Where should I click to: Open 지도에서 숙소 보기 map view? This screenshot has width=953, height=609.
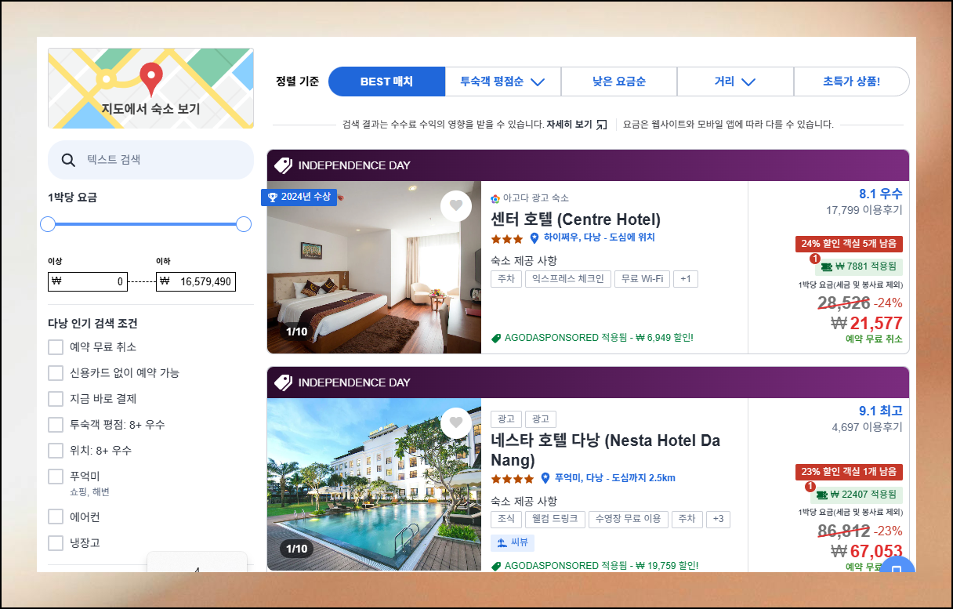coord(150,89)
